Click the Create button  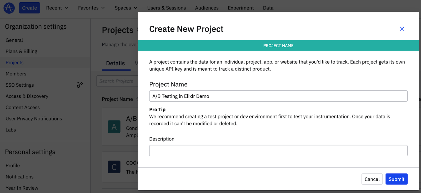(x=29, y=8)
